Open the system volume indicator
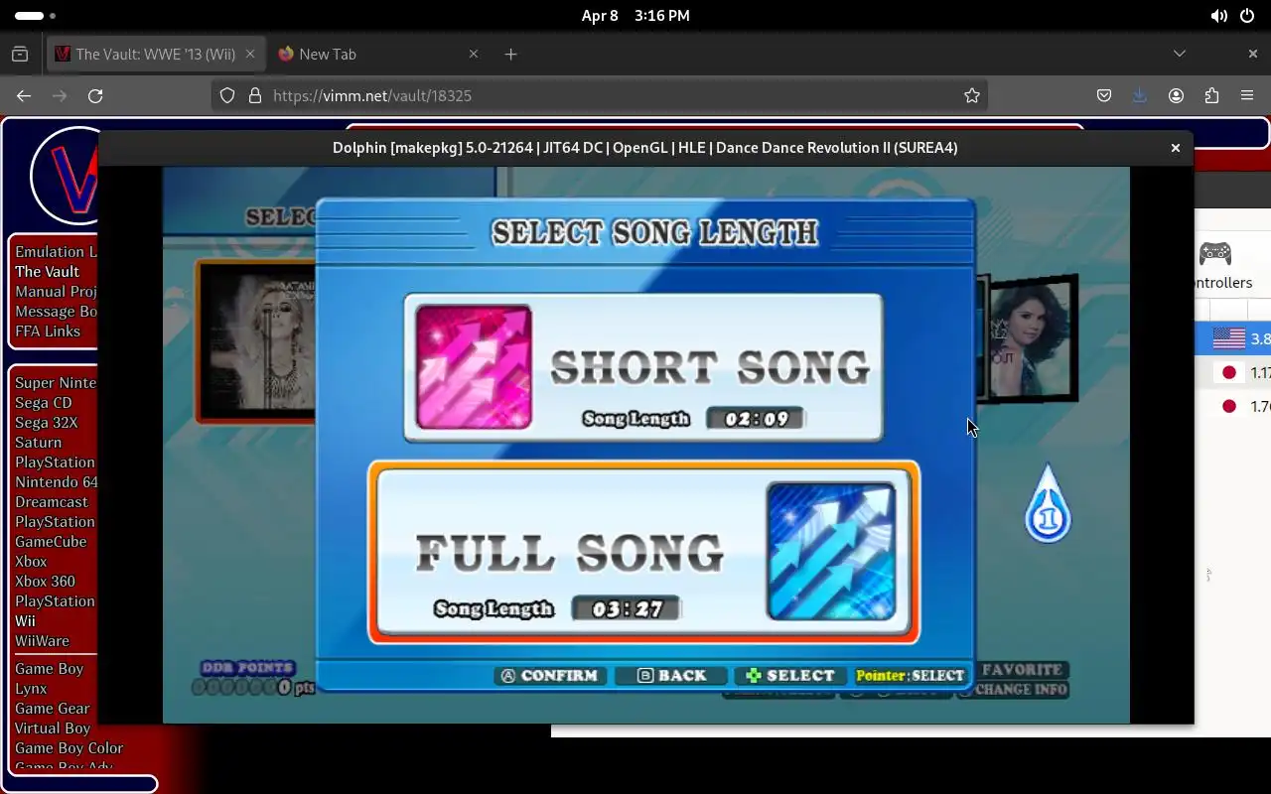The width and height of the screenshot is (1271, 794). pos(1218,16)
